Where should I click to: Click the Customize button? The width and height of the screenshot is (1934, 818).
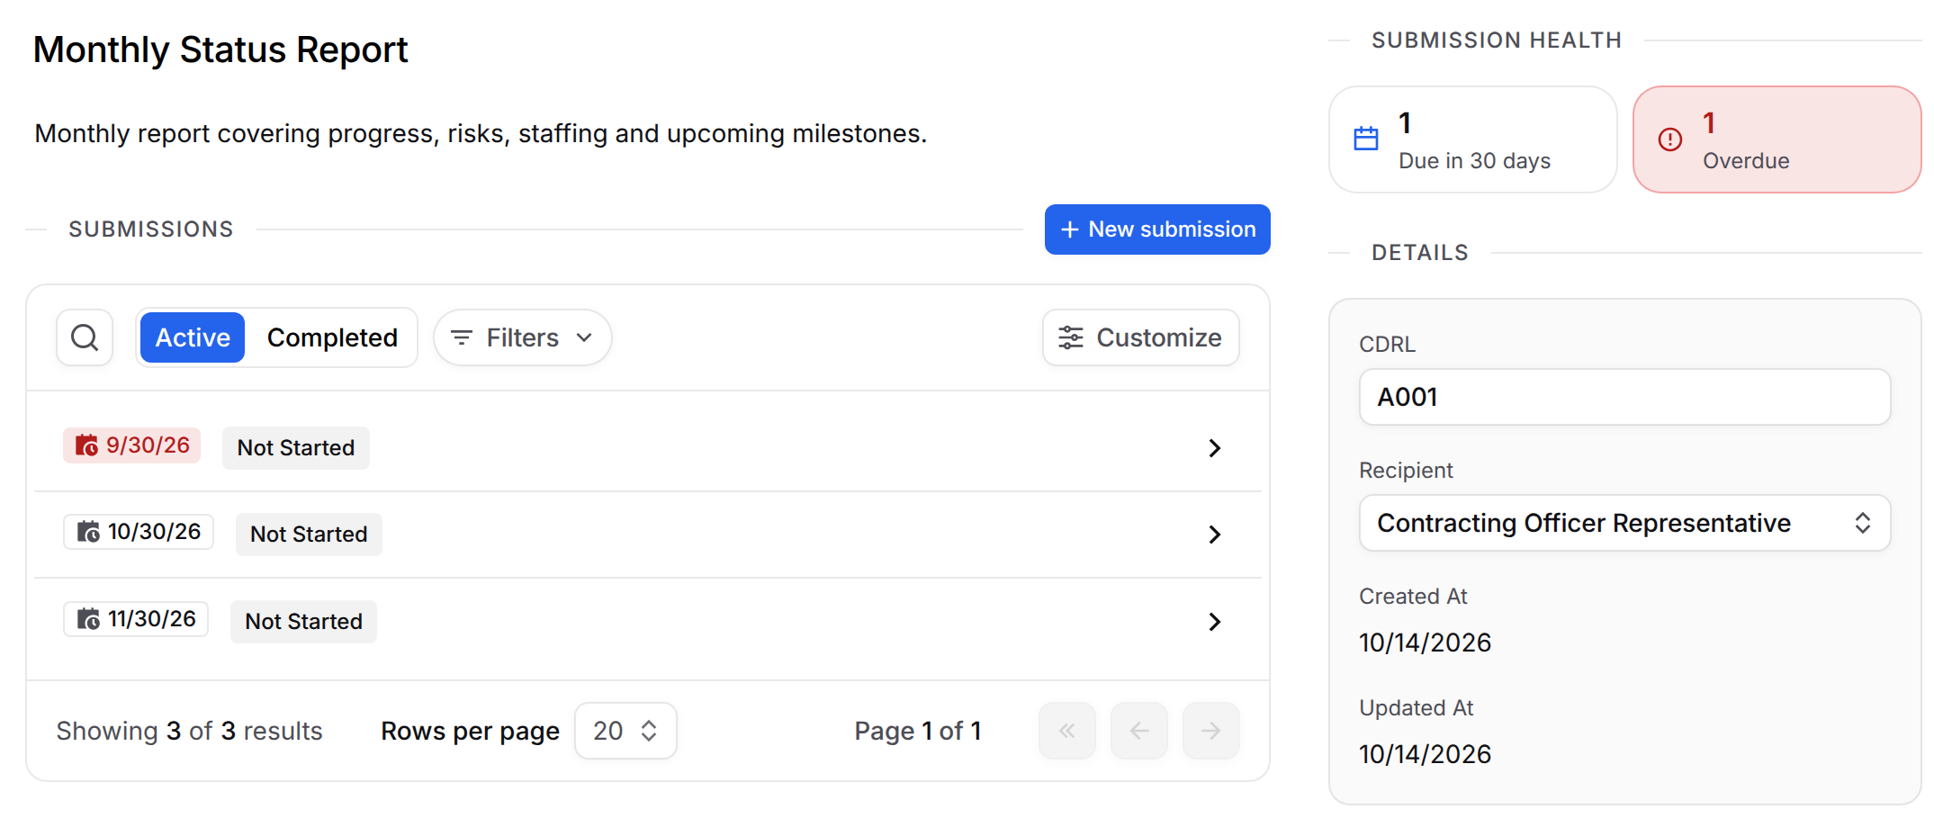(x=1141, y=337)
